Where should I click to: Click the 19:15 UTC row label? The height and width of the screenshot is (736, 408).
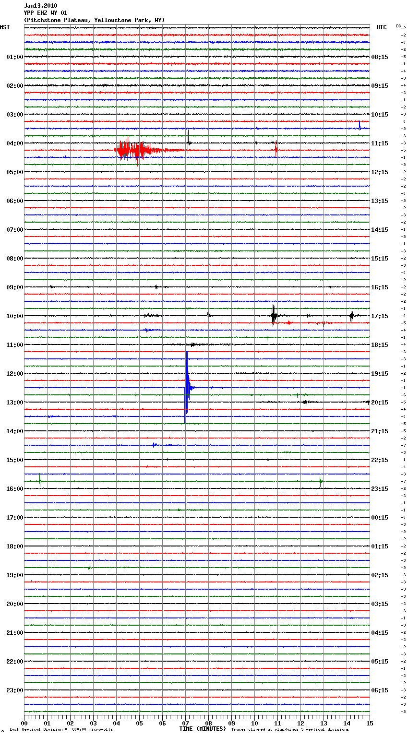click(380, 374)
